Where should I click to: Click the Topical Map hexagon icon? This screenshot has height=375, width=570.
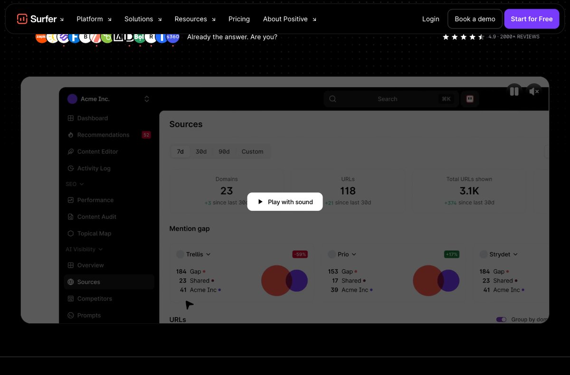click(x=71, y=233)
